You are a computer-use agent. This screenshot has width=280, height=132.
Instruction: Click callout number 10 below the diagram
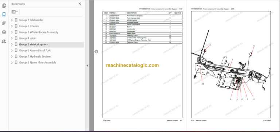point(253,99)
